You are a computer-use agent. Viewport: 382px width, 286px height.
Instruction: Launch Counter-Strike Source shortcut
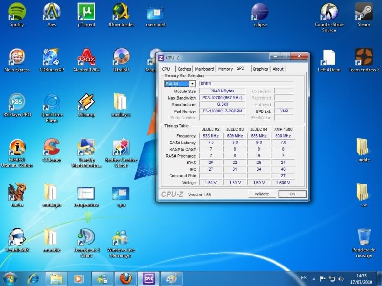(329, 18)
